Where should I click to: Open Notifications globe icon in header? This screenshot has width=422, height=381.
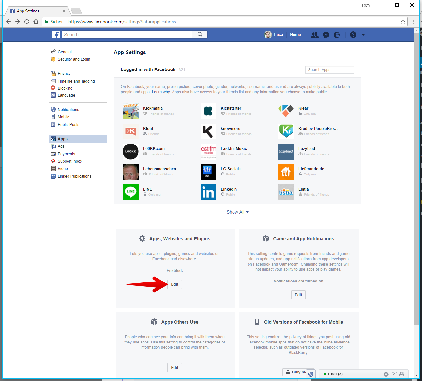[337, 35]
